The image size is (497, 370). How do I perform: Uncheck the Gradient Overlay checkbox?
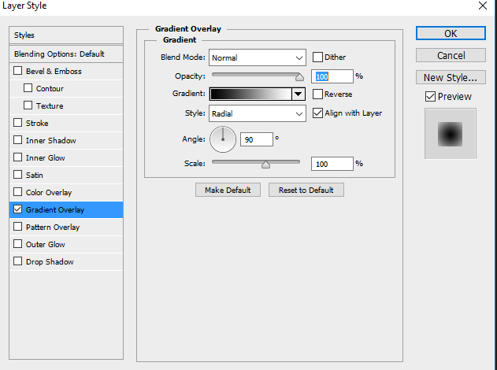(x=18, y=209)
